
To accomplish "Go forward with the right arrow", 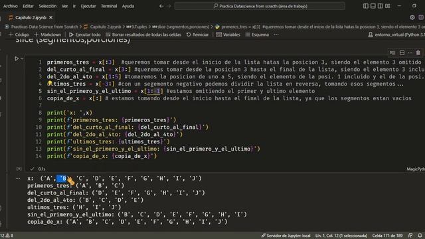I will [x=169, y=6].
